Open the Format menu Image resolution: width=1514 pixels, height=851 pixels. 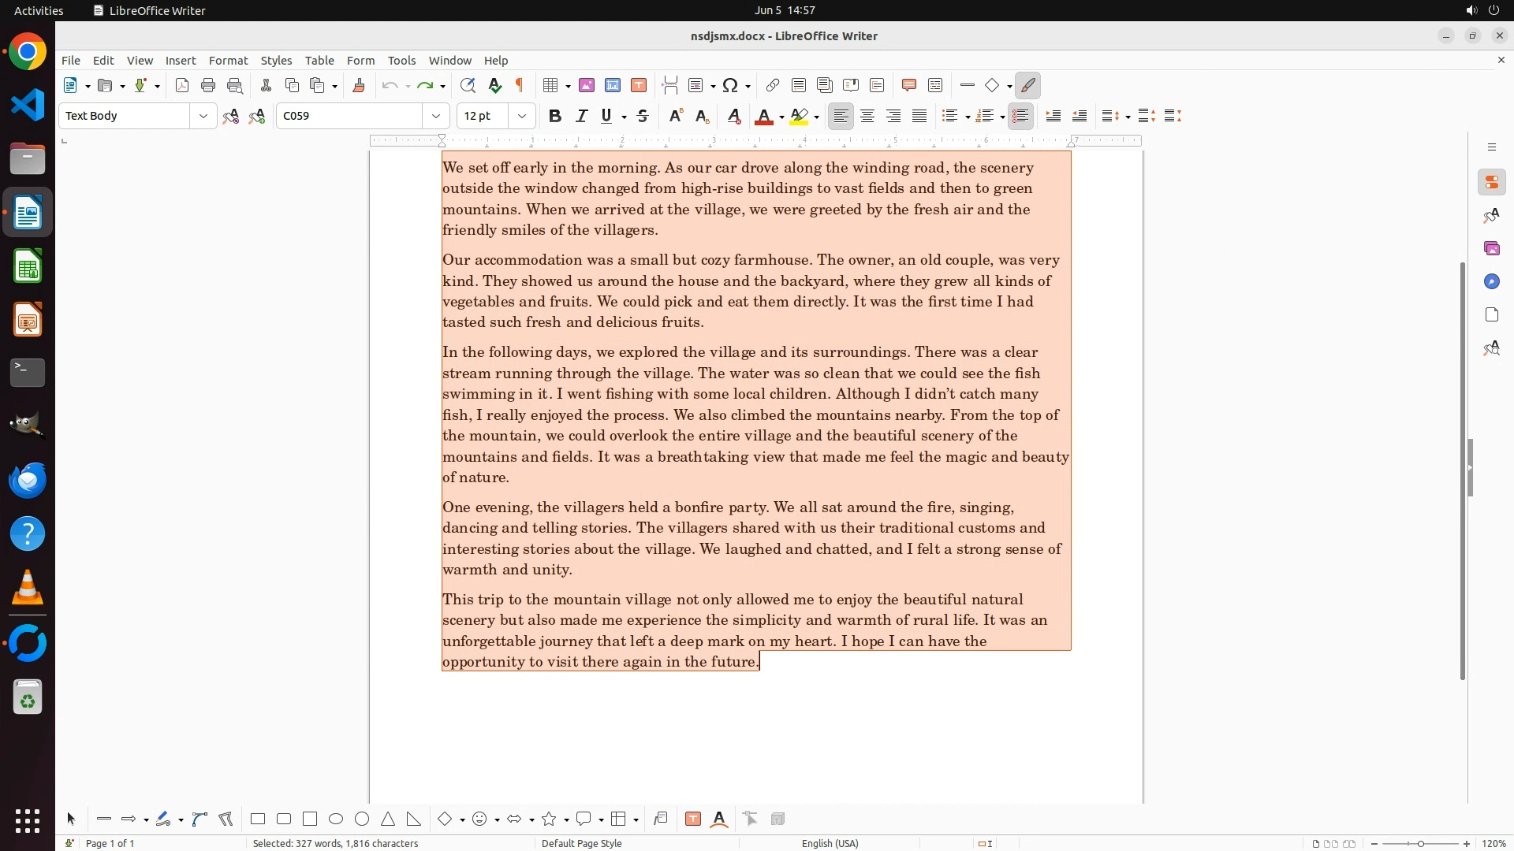point(228,61)
